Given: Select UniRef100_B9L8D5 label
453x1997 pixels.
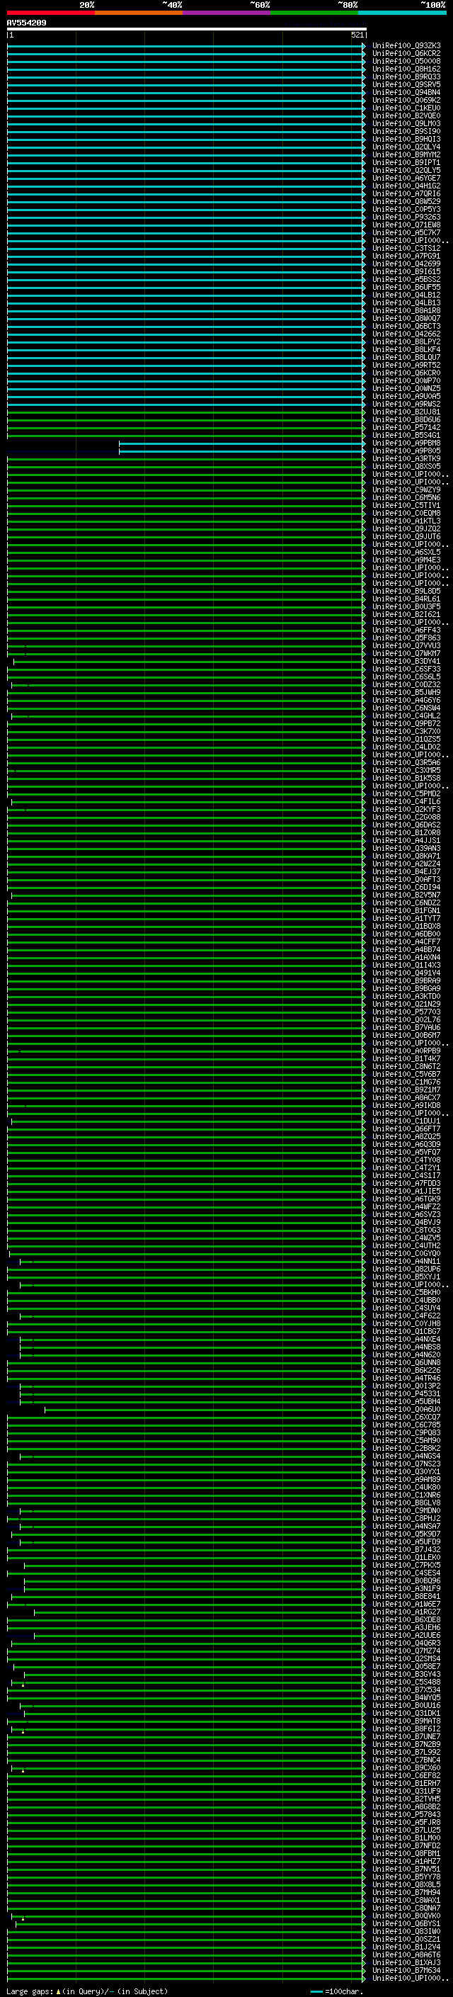Looking at the screenshot, I should coord(406,592).
